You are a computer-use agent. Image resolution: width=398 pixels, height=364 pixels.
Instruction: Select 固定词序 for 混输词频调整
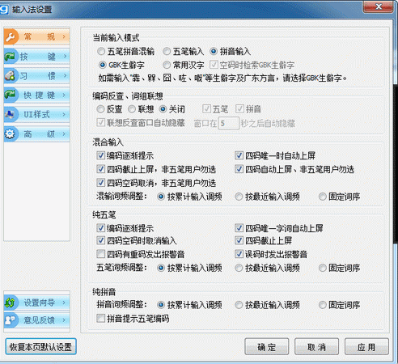click(339, 197)
